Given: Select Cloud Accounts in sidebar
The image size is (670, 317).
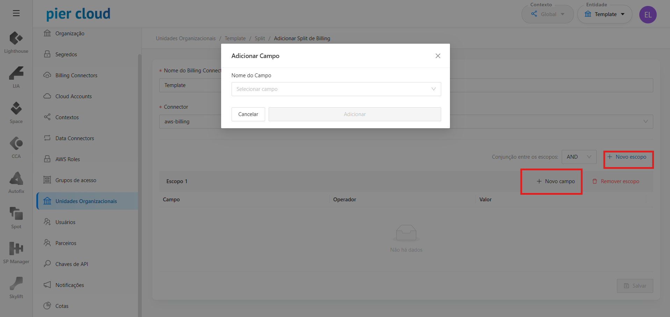Looking at the screenshot, I should click(x=73, y=96).
